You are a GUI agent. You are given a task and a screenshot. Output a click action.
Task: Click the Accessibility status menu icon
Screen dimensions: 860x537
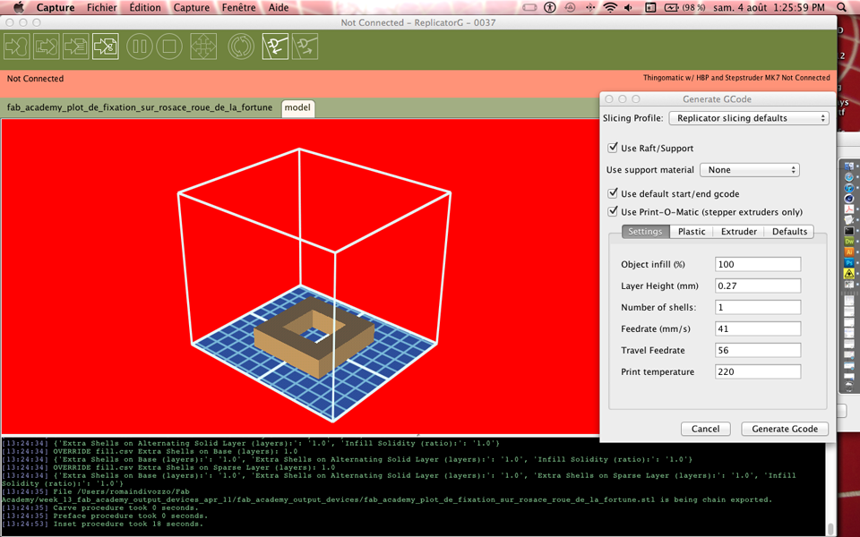pyautogui.click(x=549, y=7)
